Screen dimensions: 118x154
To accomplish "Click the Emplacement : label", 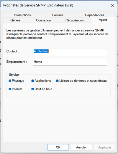I will pos(17,62).
